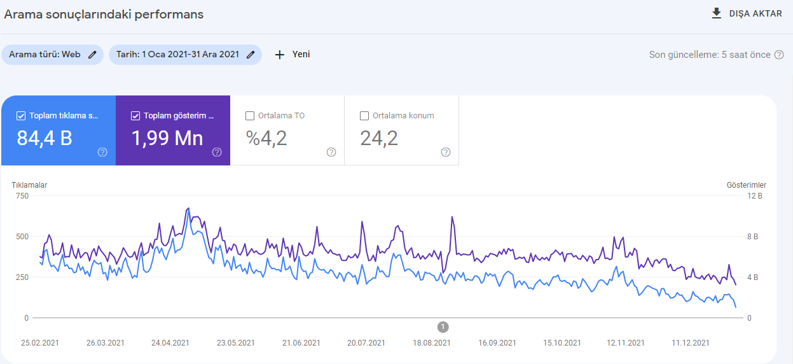
Task: Click the DIŞA AKTAR export button
Action: tap(747, 13)
